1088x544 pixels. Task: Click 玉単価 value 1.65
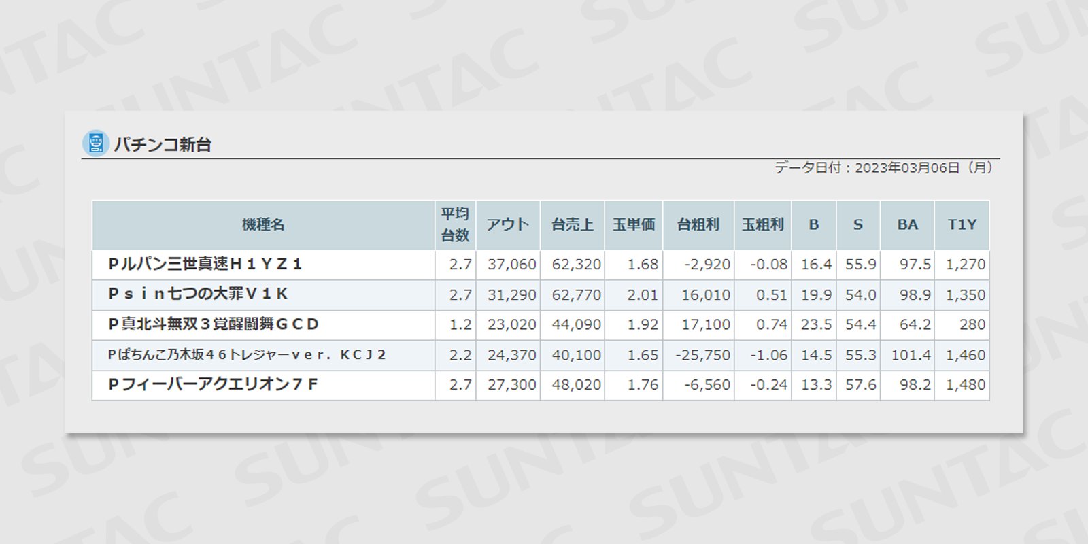(643, 355)
